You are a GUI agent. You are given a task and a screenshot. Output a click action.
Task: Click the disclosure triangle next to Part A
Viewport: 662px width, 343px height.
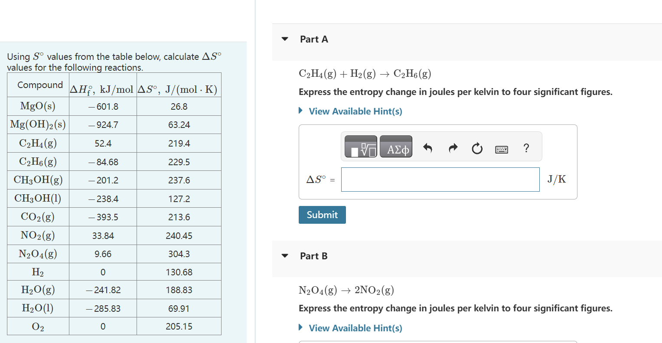click(x=284, y=39)
